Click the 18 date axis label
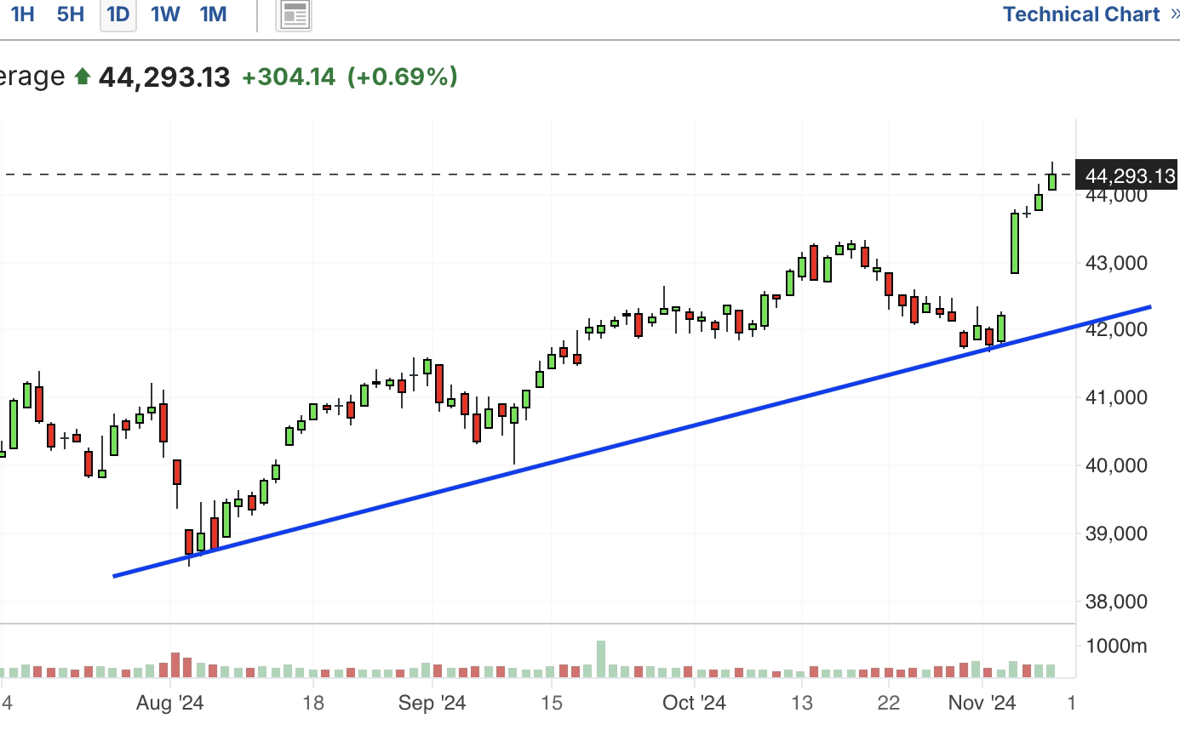The width and height of the screenshot is (1180, 730). [313, 704]
